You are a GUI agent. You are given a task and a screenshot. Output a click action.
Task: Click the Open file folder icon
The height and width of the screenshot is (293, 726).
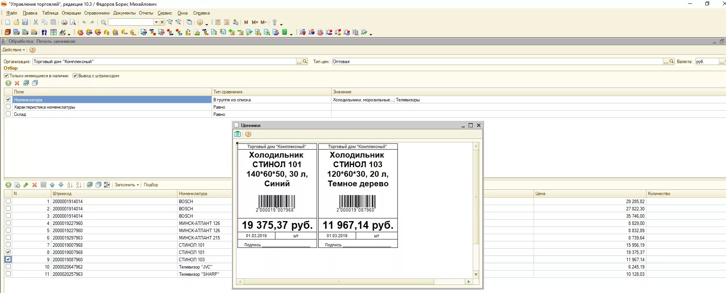[16, 23]
